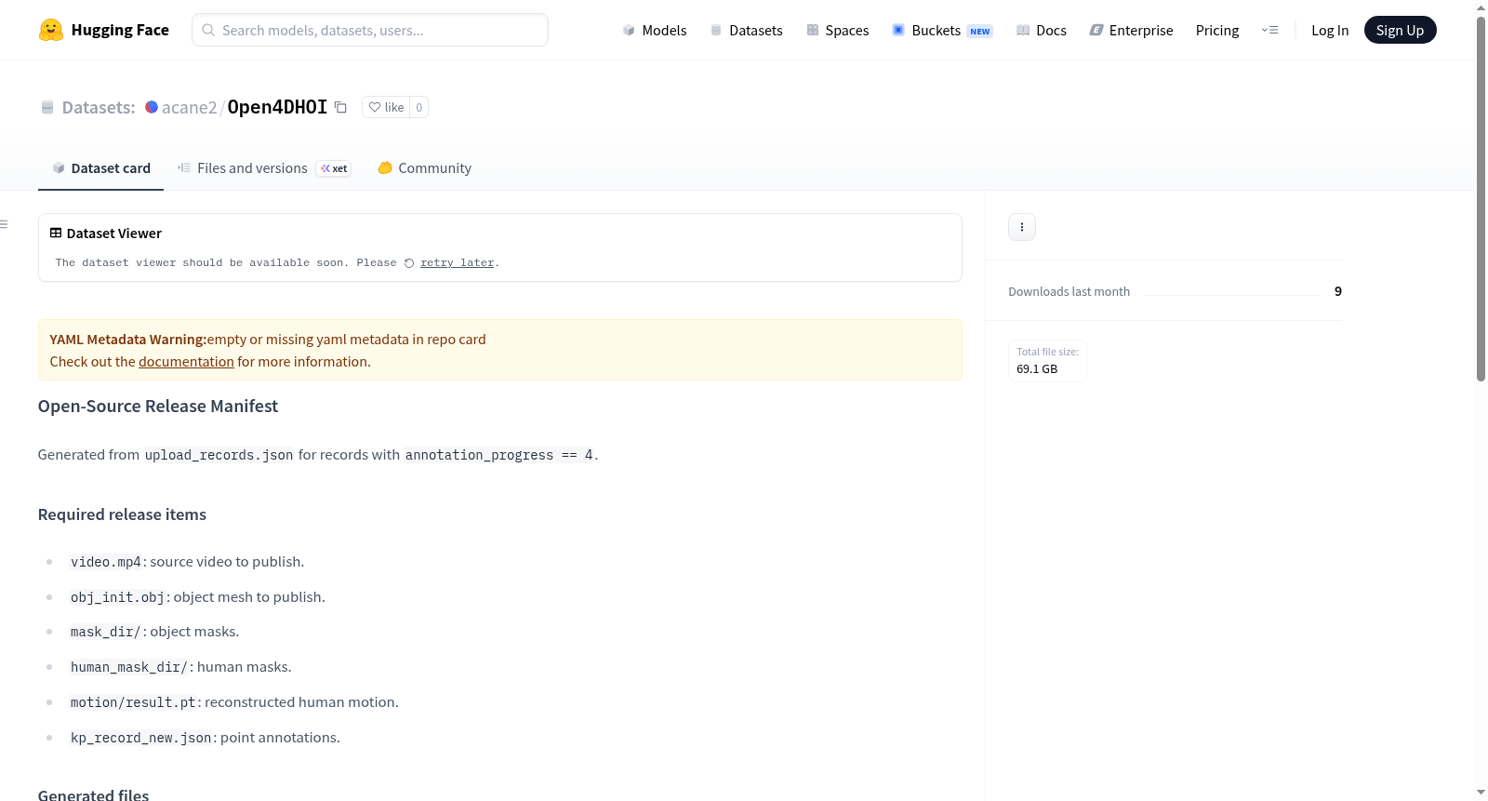
Task: Focus the search models, datasets, users field
Action: tap(370, 30)
